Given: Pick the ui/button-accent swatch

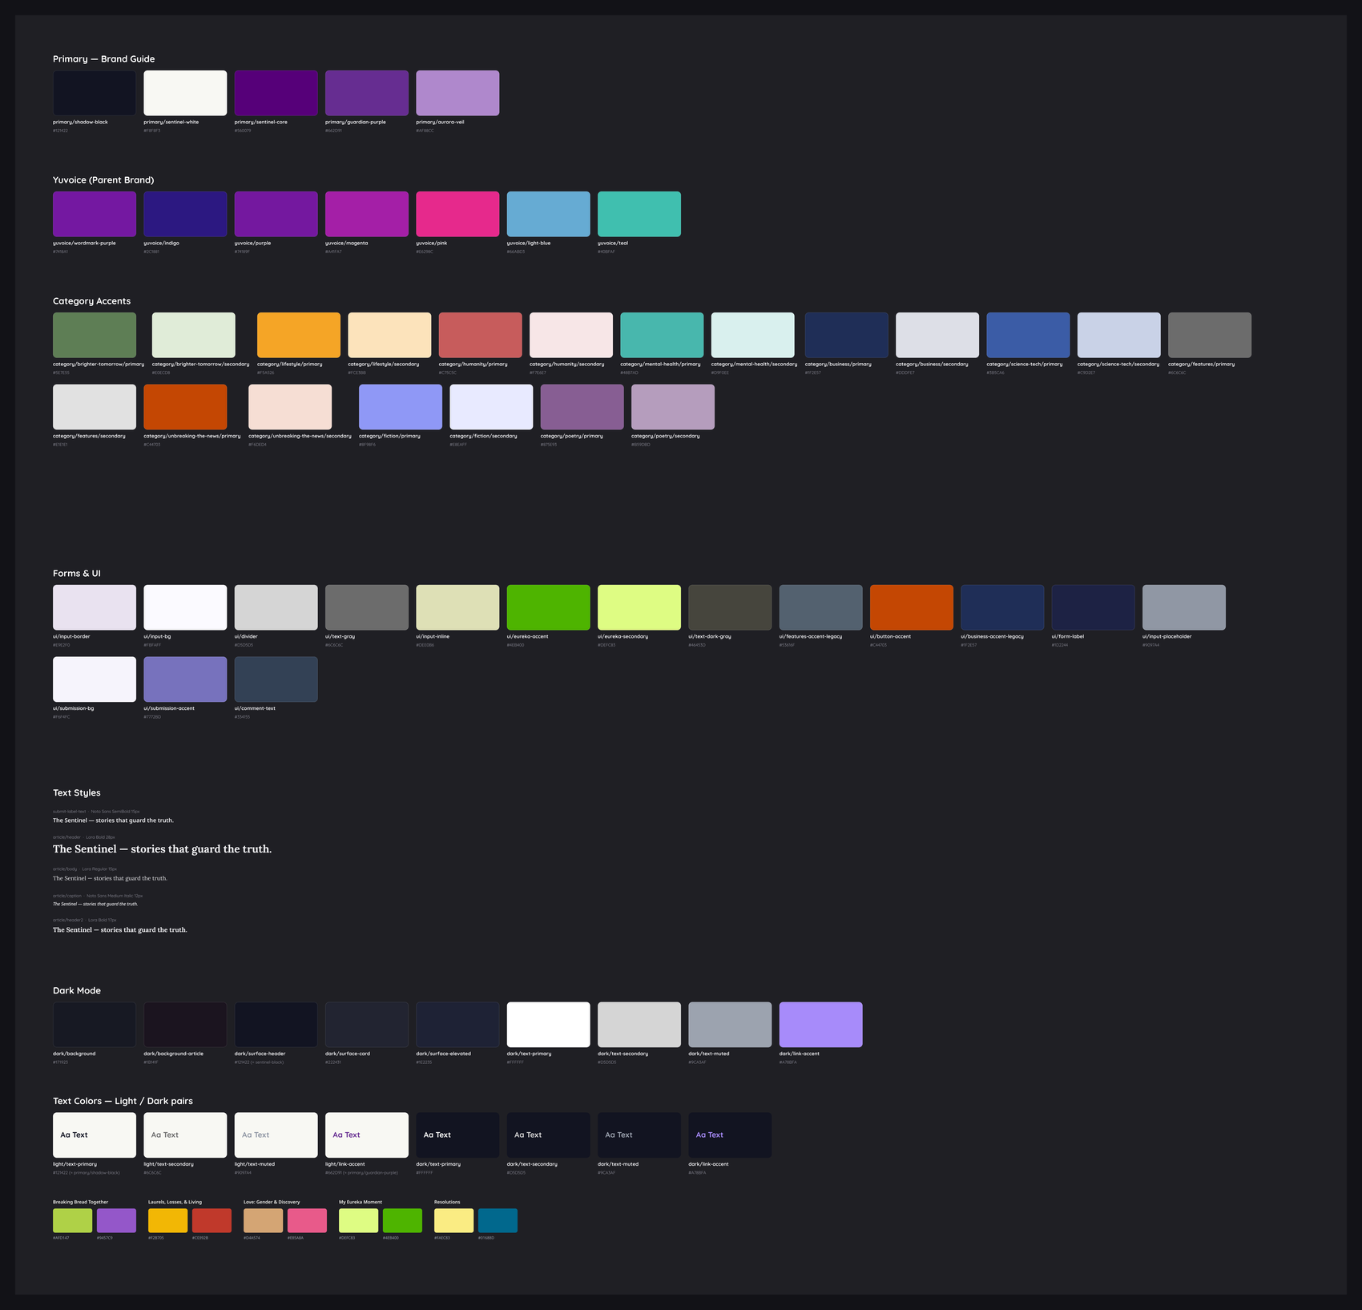Looking at the screenshot, I should click(x=912, y=607).
